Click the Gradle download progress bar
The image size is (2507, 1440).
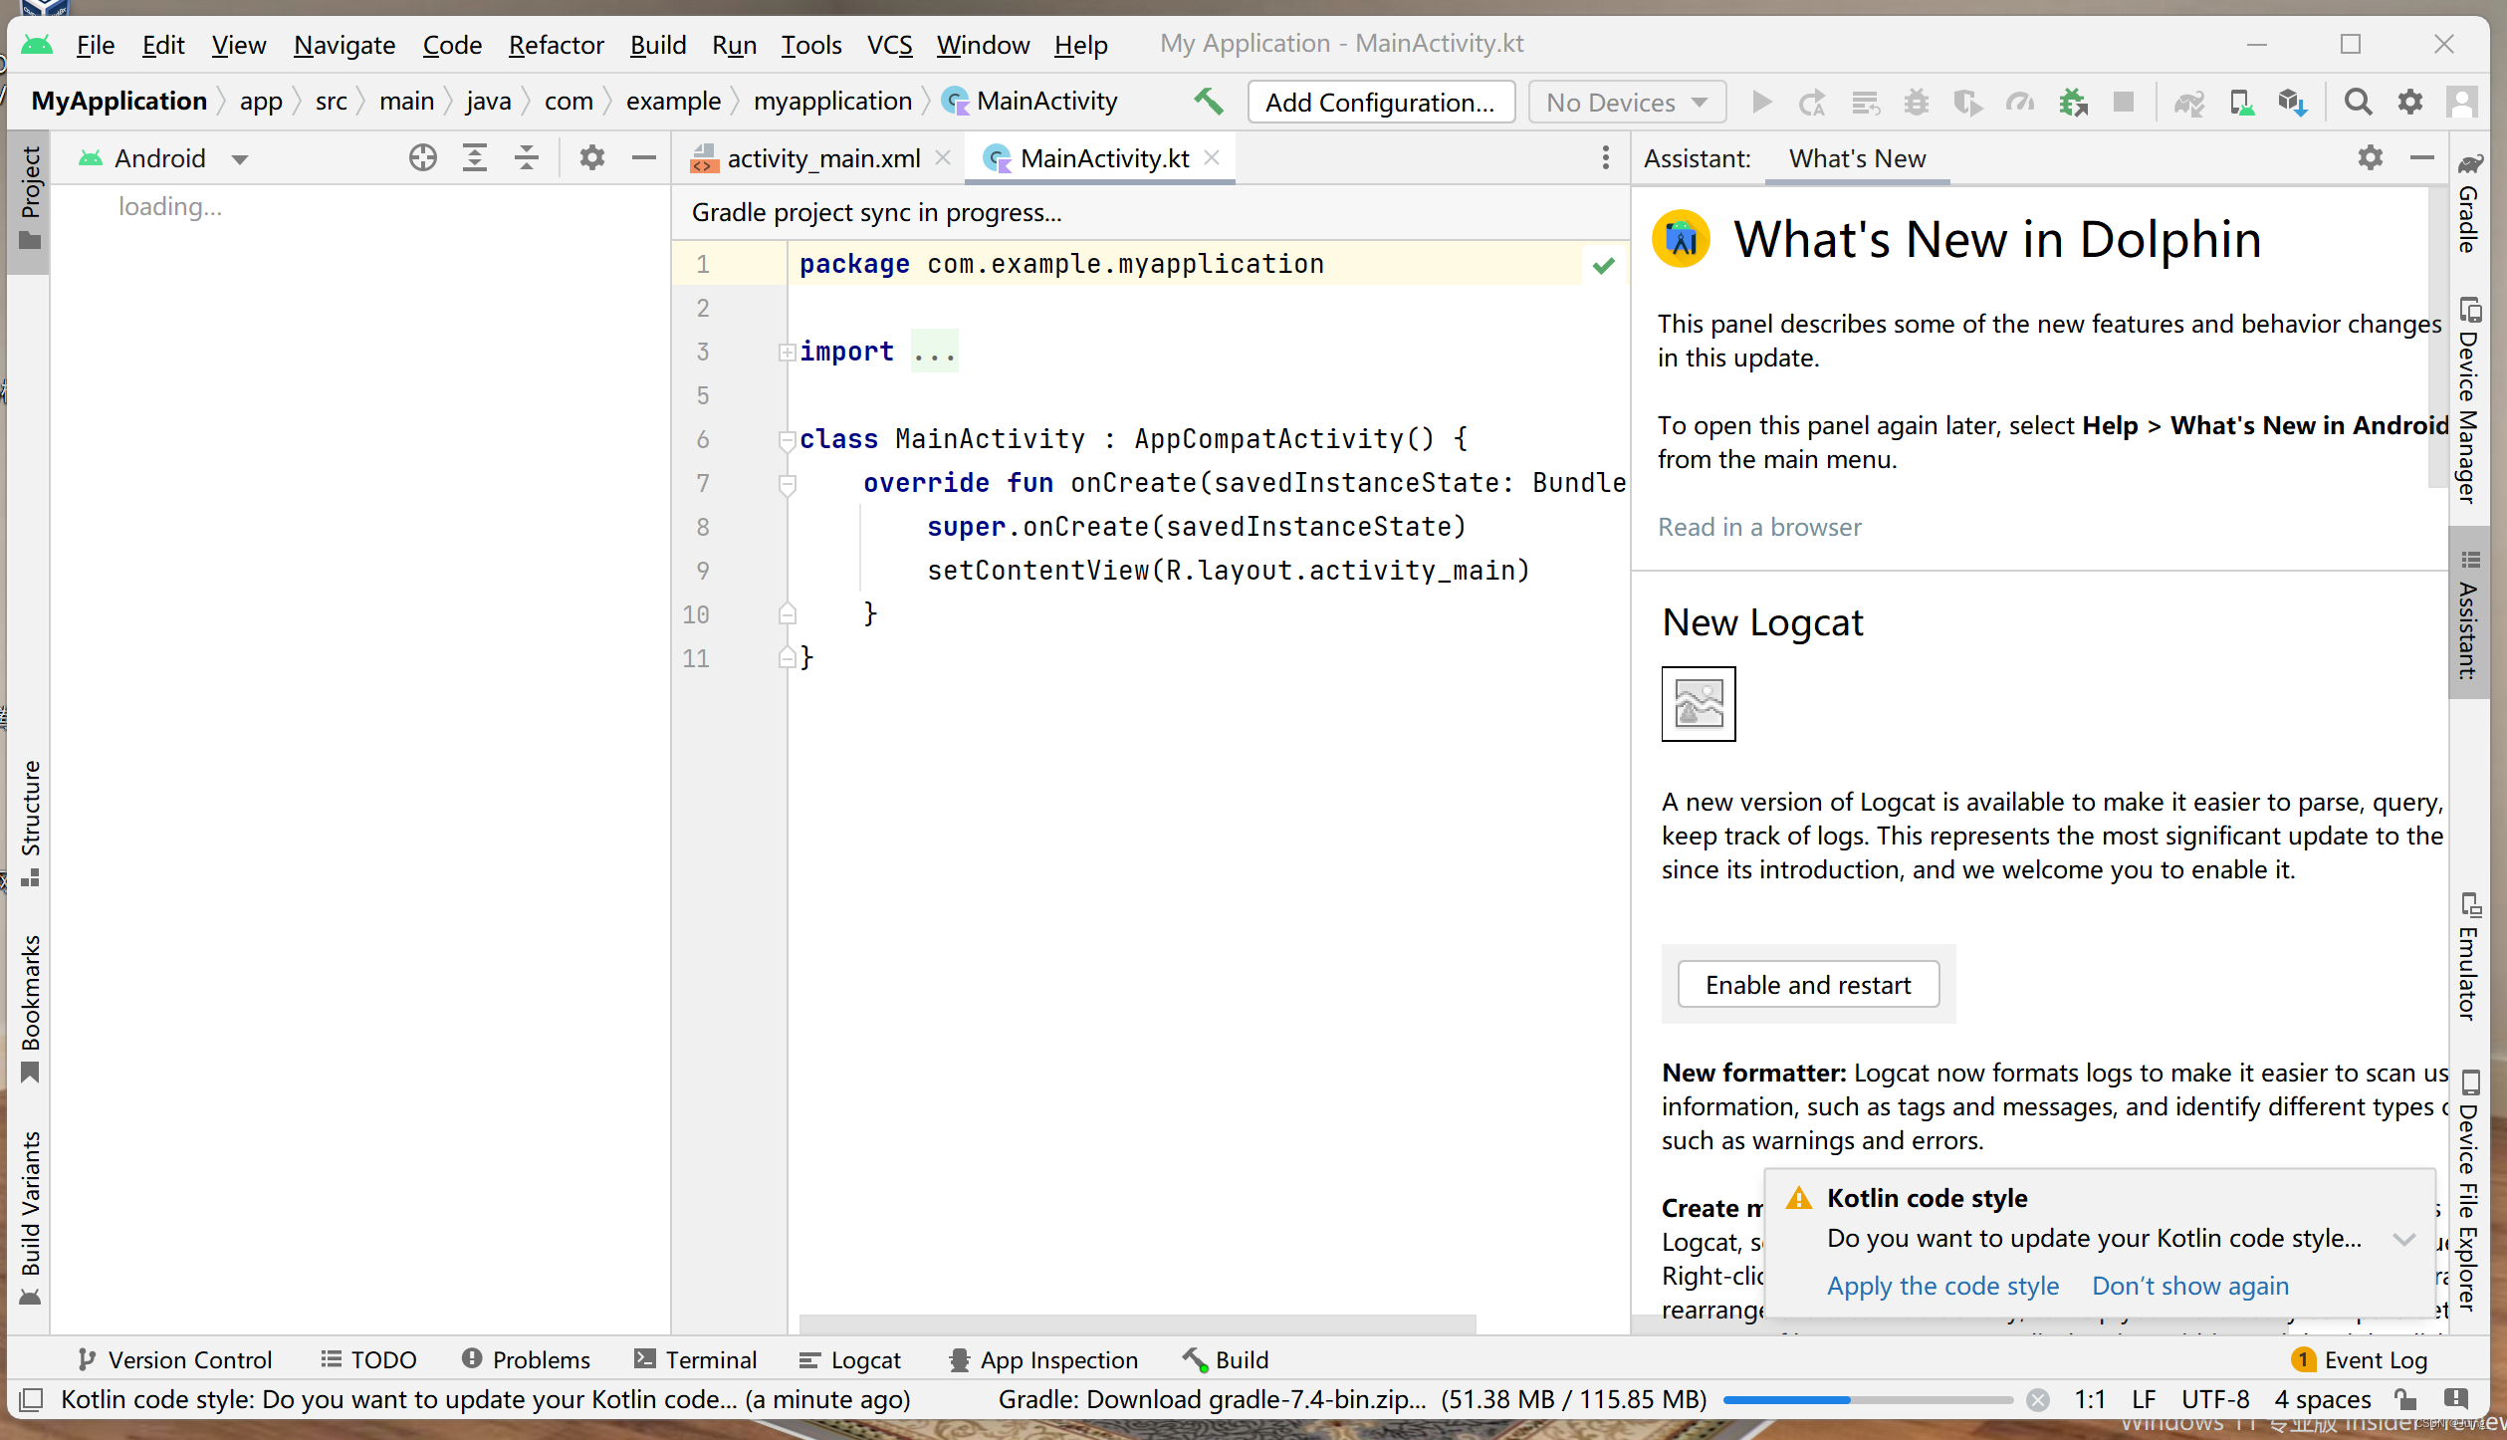coord(1867,1400)
